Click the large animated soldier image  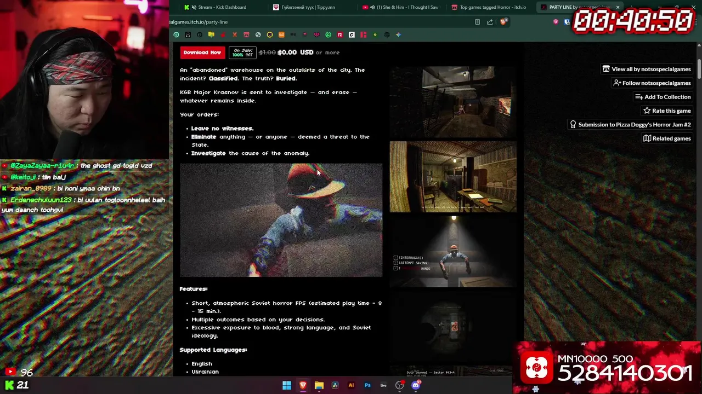click(281, 219)
